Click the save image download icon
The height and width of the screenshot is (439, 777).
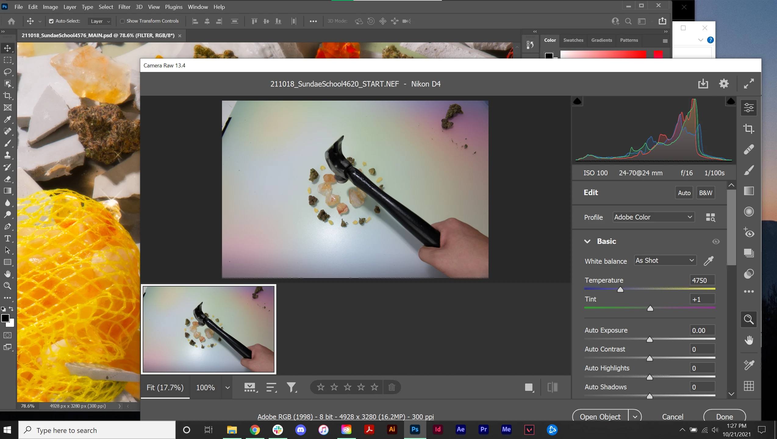703,84
